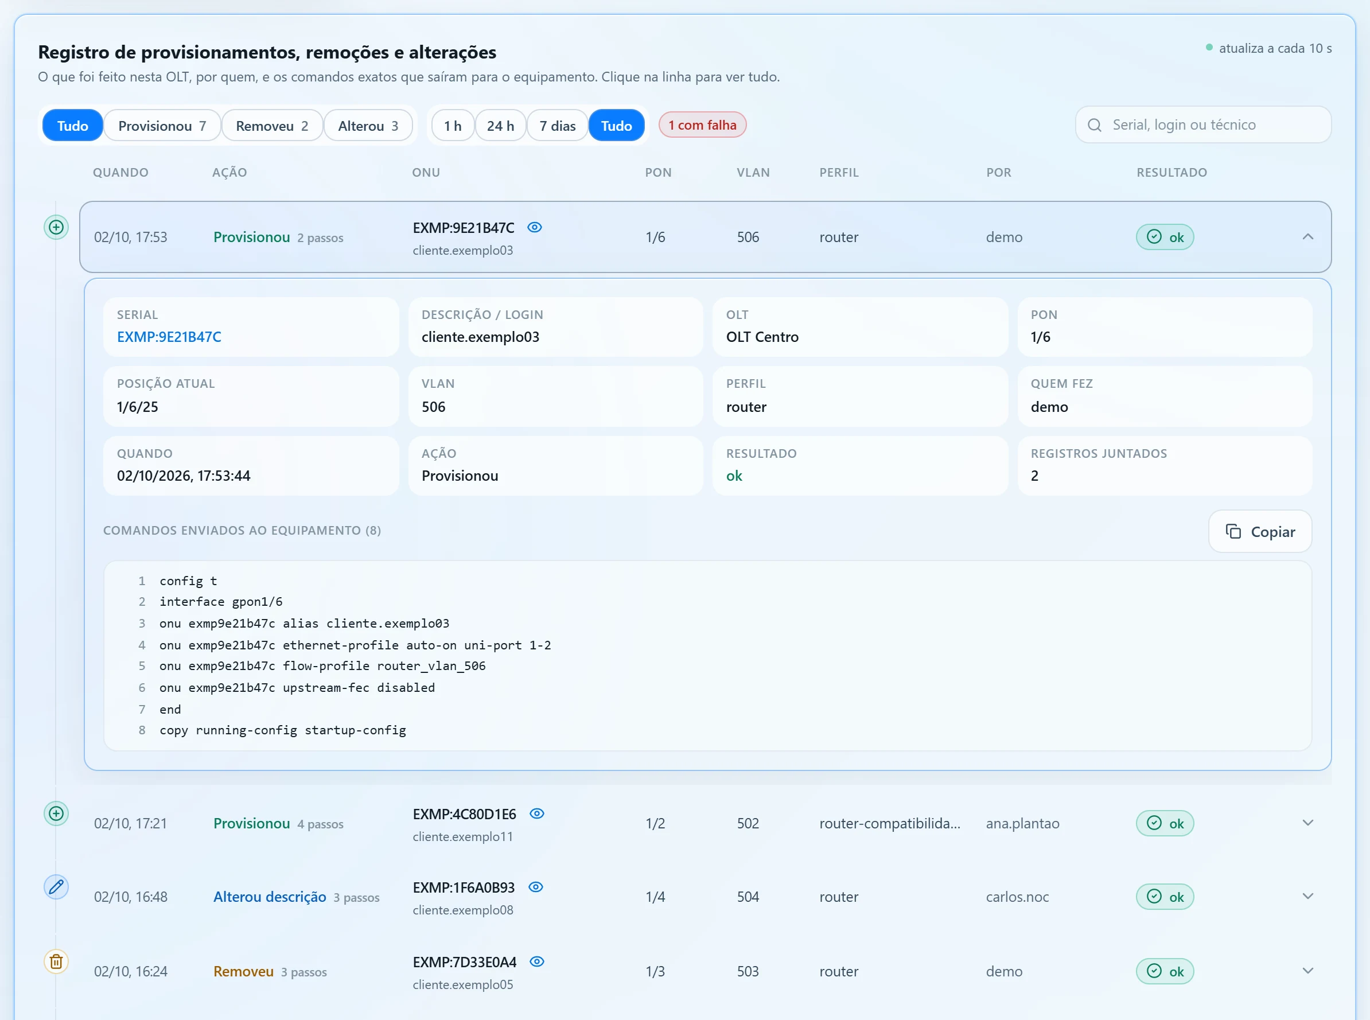Click the Provisionou label in 17:21 row
The image size is (1370, 1020).
tap(251, 823)
